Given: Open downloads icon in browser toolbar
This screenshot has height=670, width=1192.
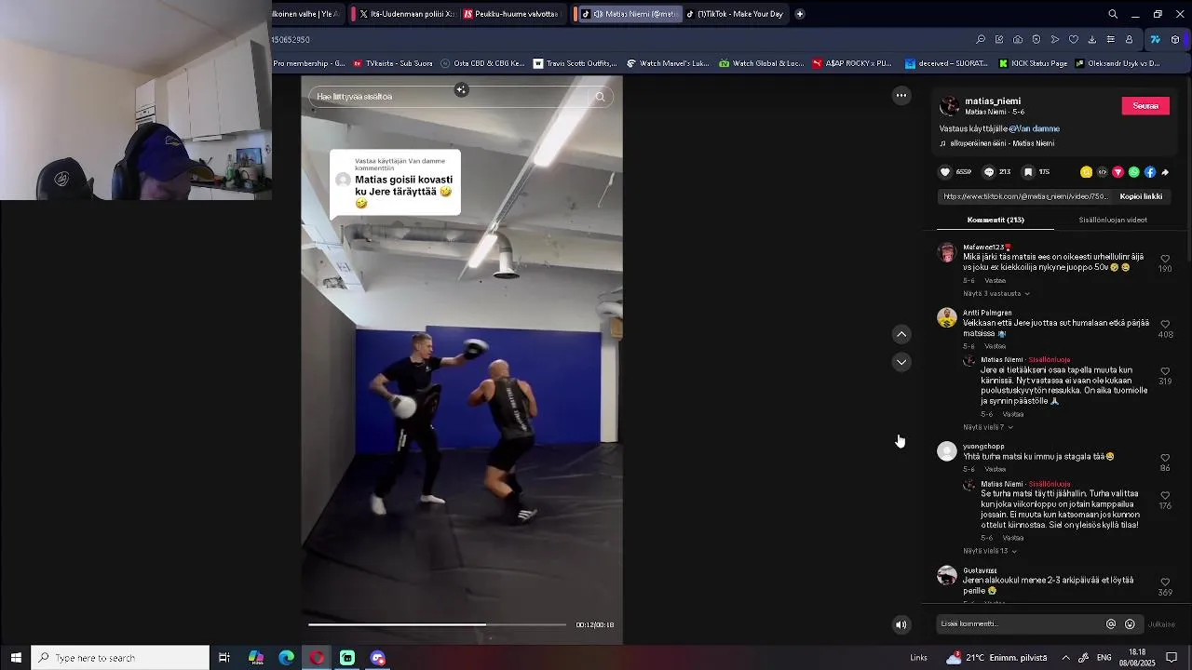Looking at the screenshot, I should click(1091, 40).
